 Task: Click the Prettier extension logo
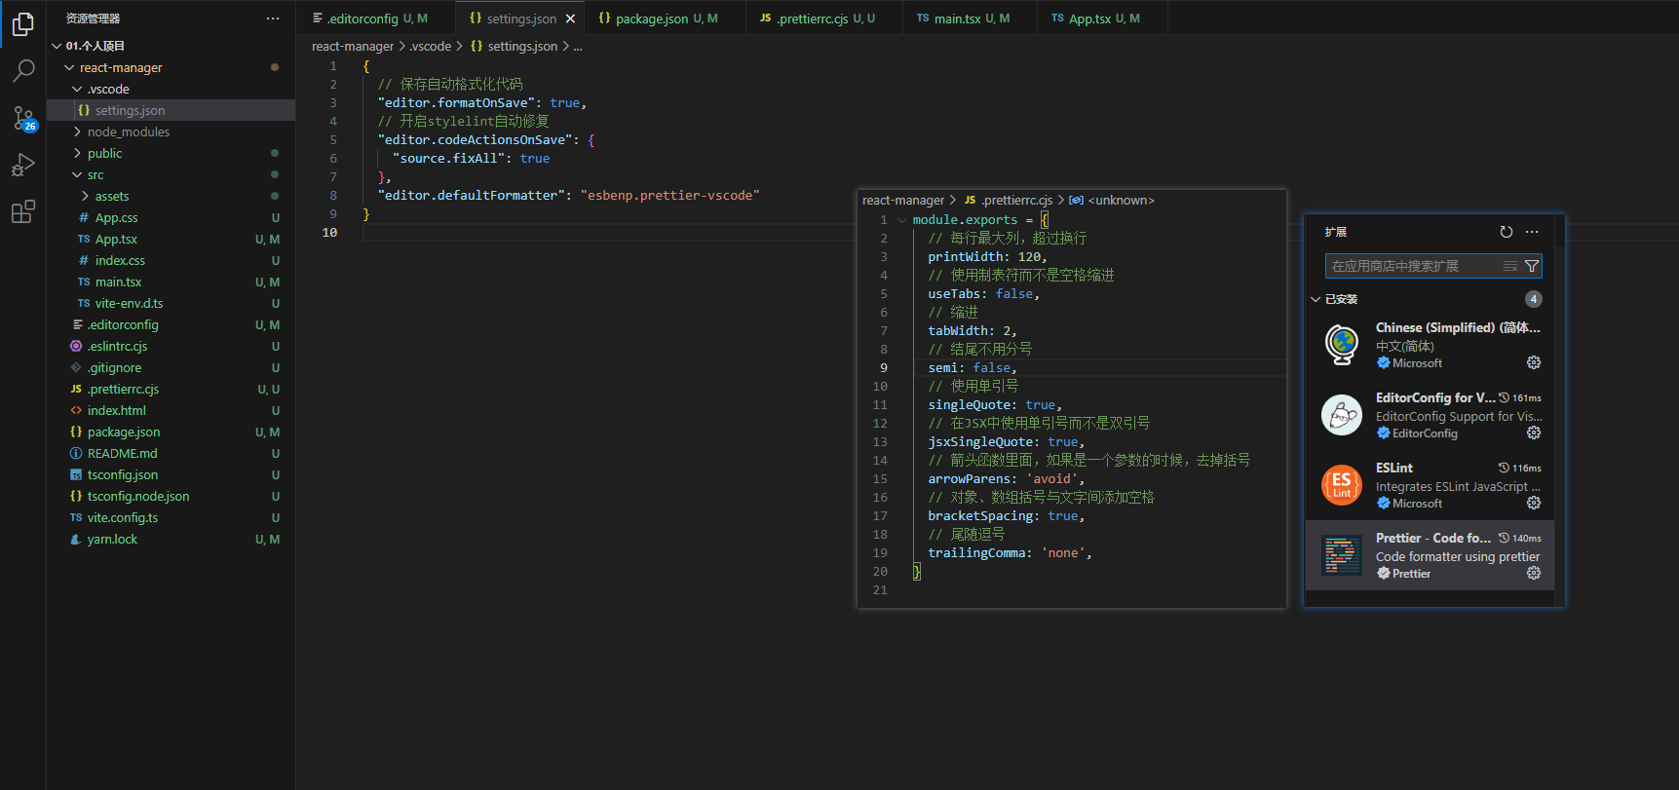click(x=1342, y=555)
